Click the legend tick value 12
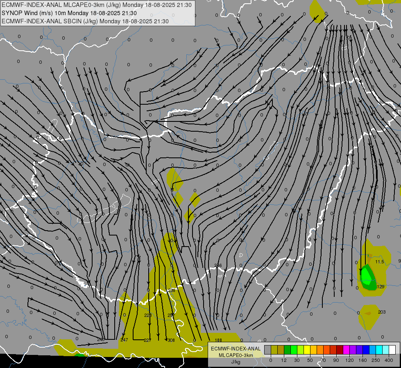The width and height of the screenshot is (401, 368). tap(284, 360)
